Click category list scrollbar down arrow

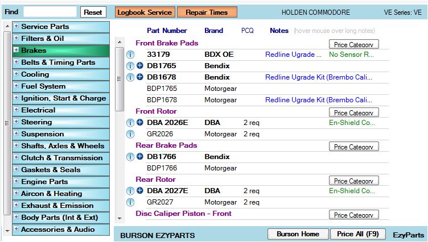click(x=7, y=231)
